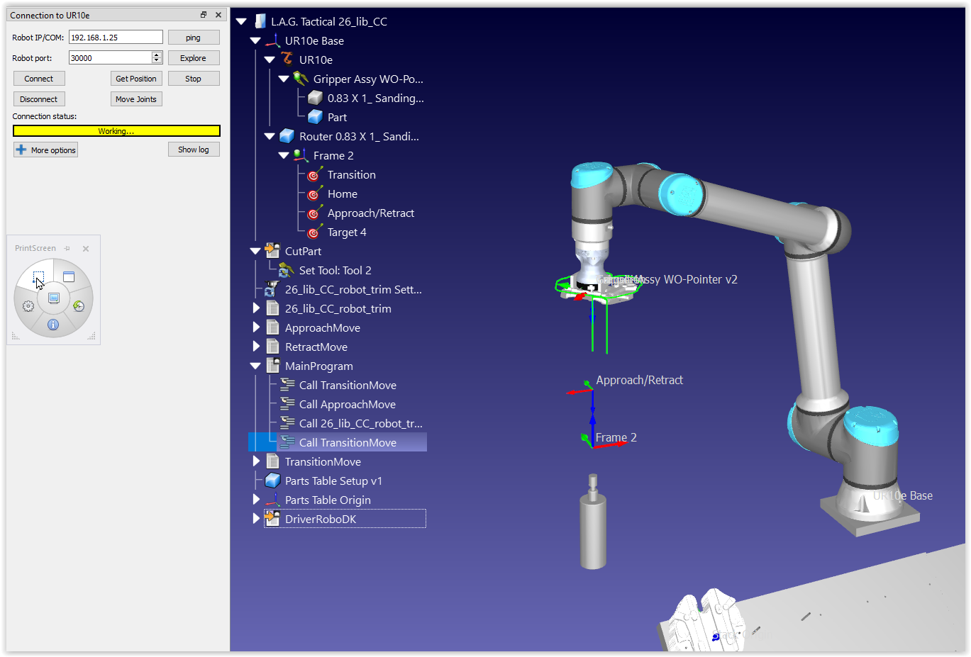
Task: Expand the DriverRoboDK node
Action: pos(256,519)
